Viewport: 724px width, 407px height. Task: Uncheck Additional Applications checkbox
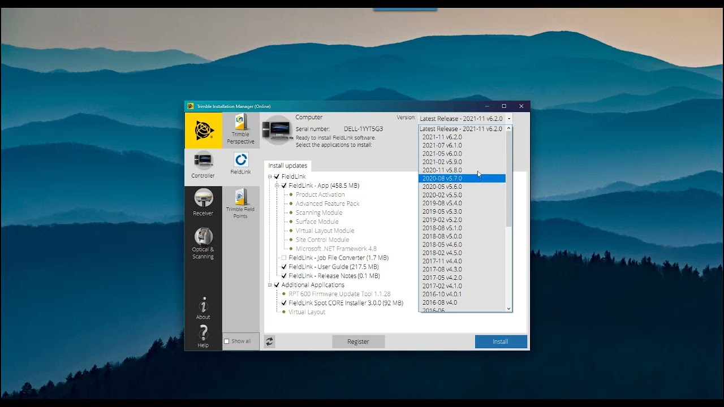coord(277,285)
